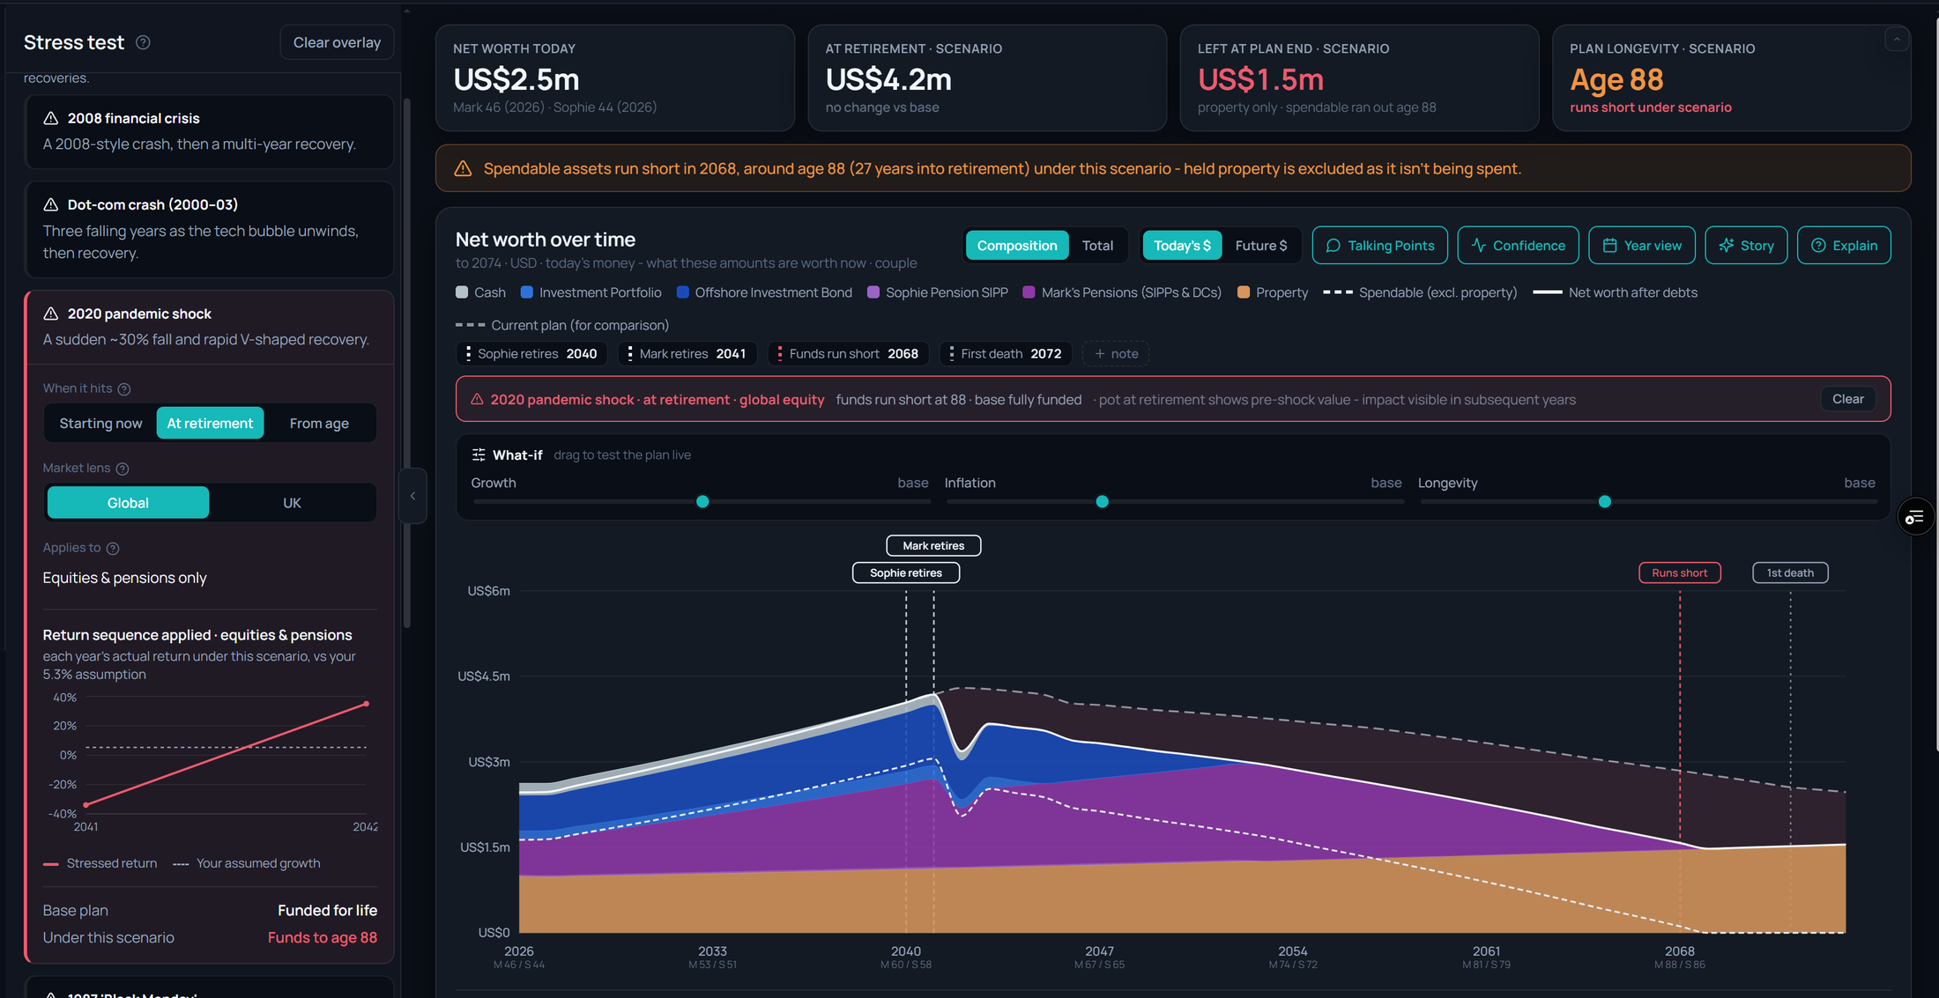The width and height of the screenshot is (1939, 998).
Task: Open the Year view
Action: (1641, 245)
